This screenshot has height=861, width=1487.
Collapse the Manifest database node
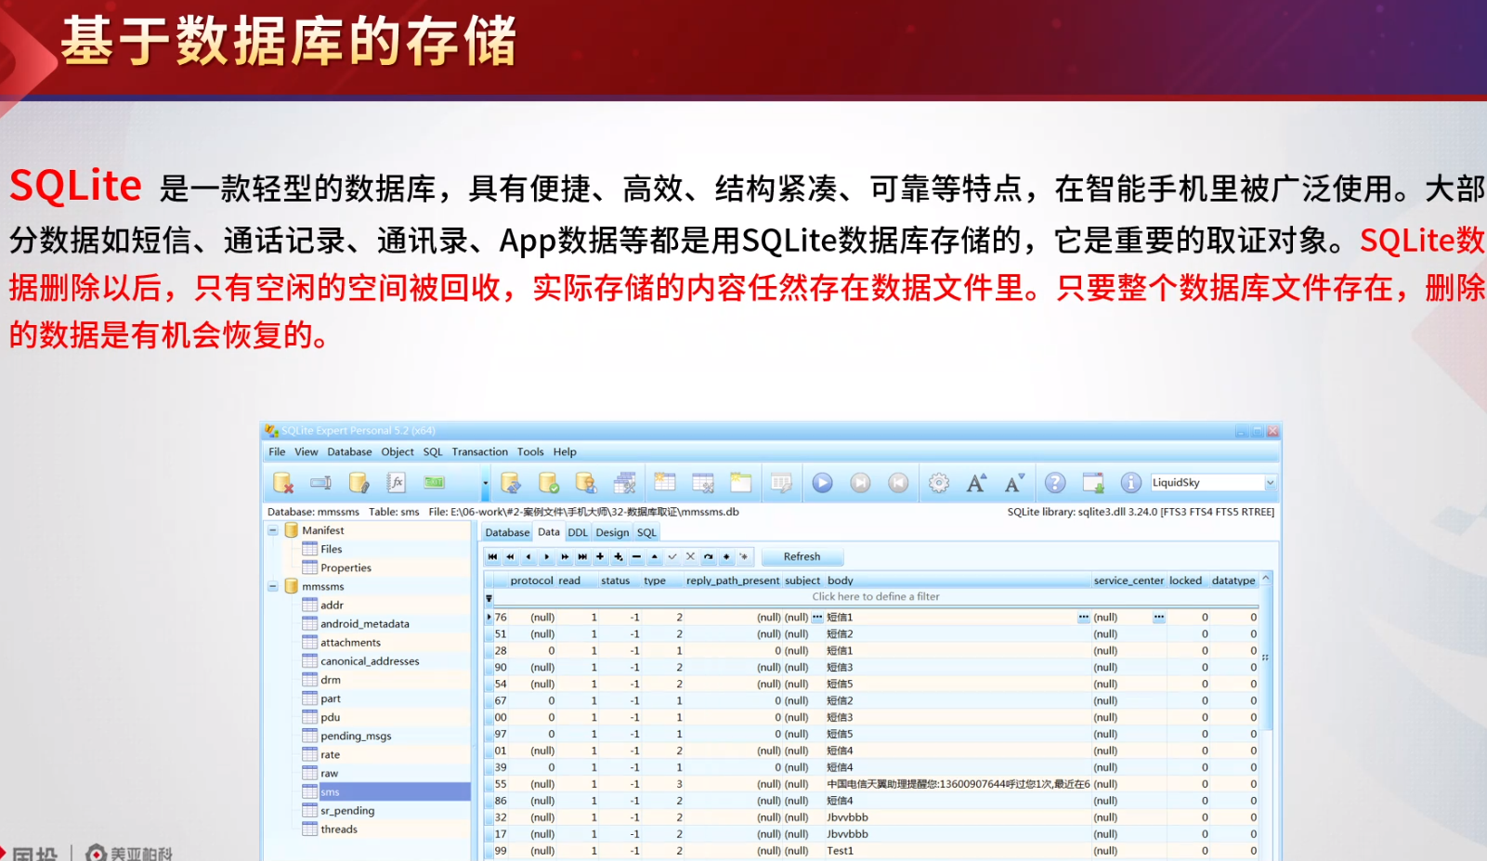tap(273, 530)
